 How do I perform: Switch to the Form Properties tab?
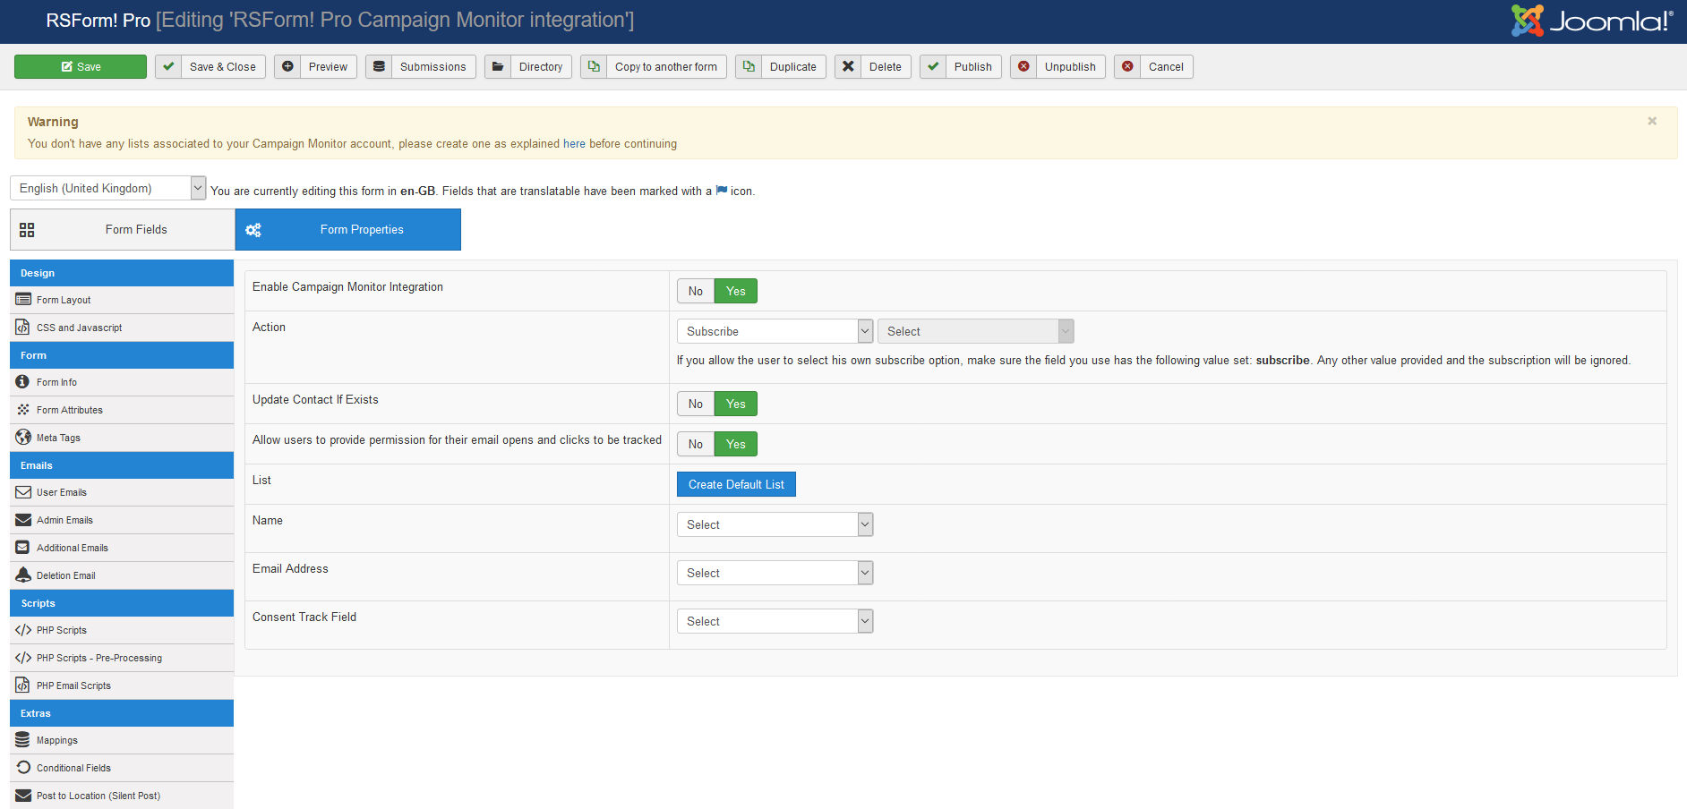[348, 230]
